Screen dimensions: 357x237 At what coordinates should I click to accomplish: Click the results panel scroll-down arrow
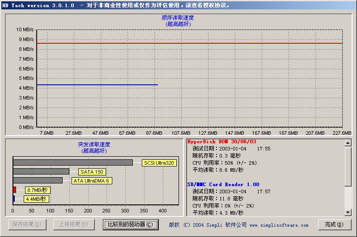[348, 212]
